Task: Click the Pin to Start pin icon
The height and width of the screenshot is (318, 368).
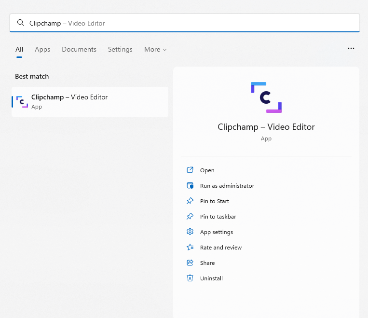Action: [190, 201]
